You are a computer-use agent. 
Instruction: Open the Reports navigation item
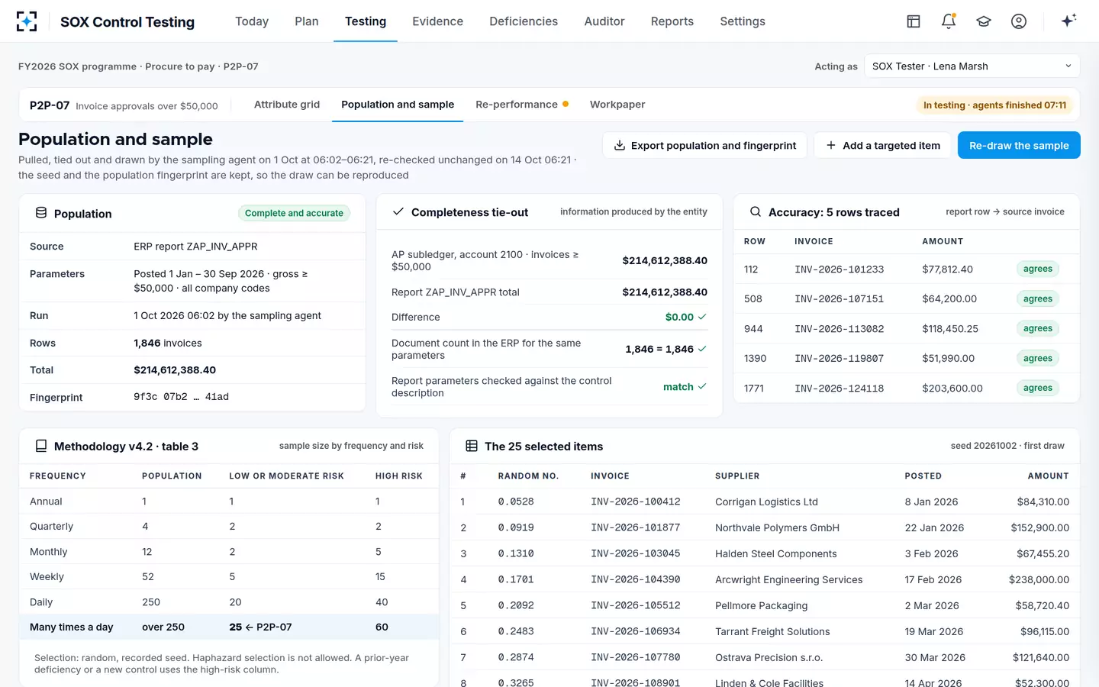(x=672, y=21)
